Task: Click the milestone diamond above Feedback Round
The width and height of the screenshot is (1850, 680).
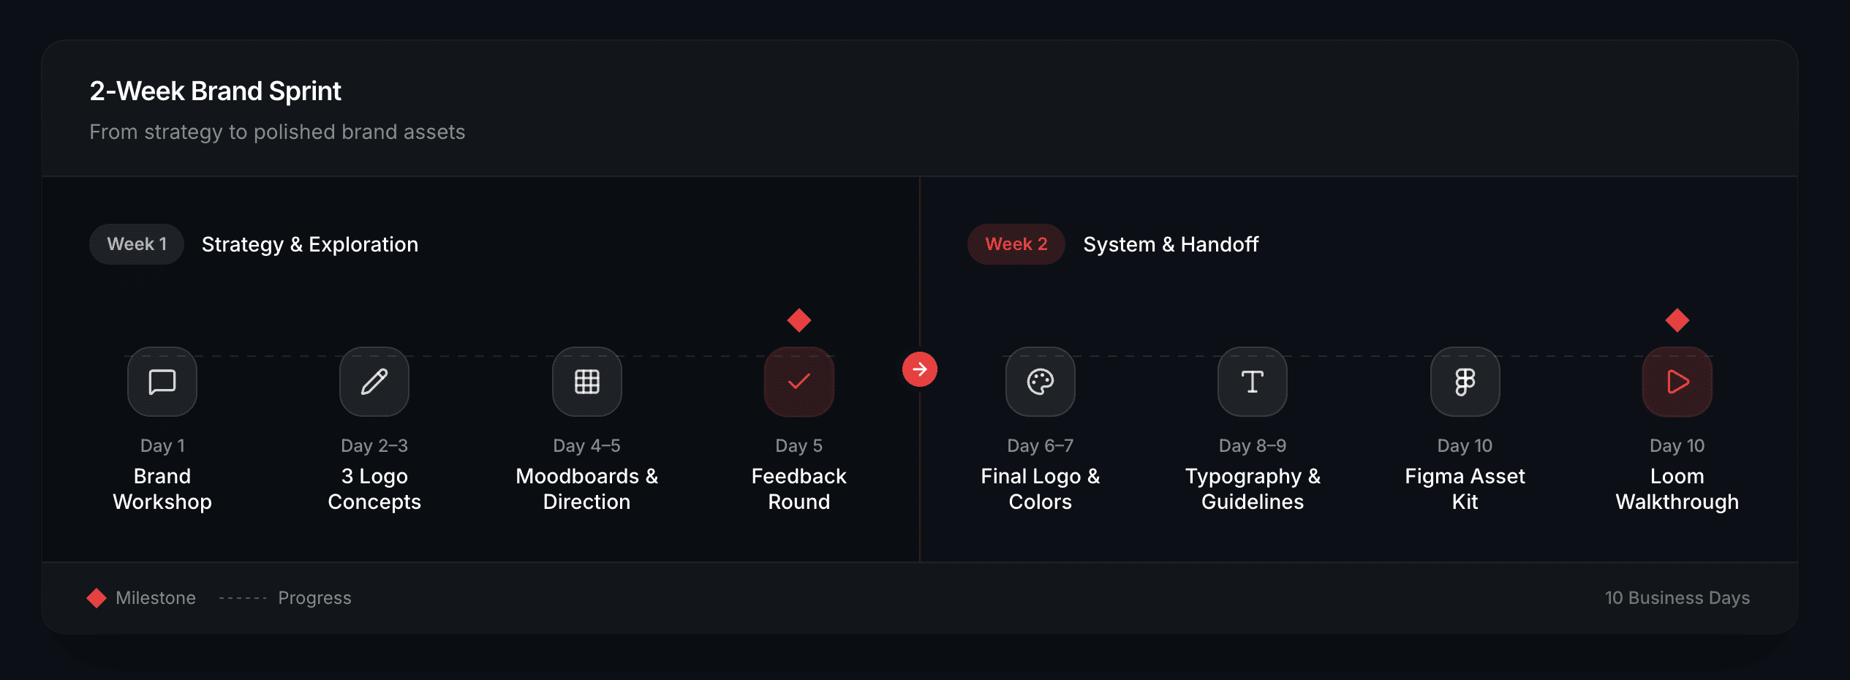Action: pyautogui.click(x=798, y=320)
